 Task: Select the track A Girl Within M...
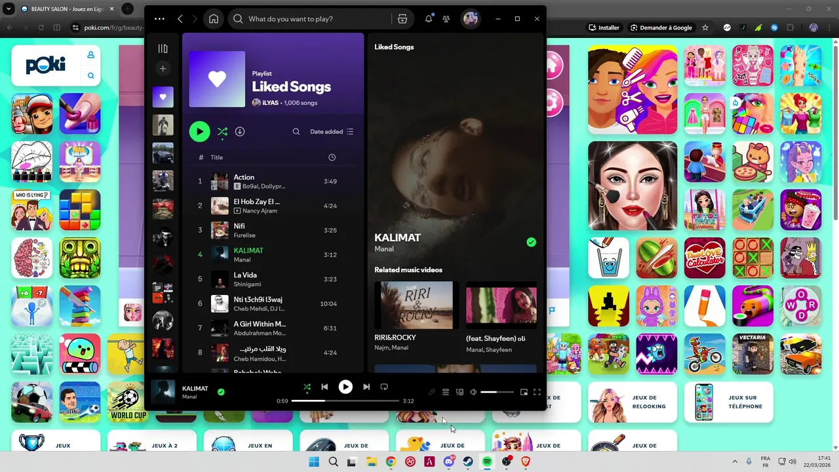(x=273, y=328)
